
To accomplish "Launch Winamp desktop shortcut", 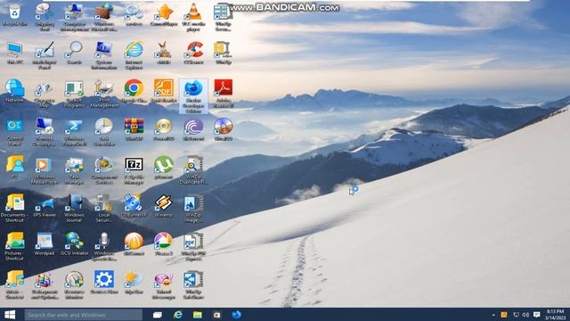I will pyautogui.click(x=164, y=206).
